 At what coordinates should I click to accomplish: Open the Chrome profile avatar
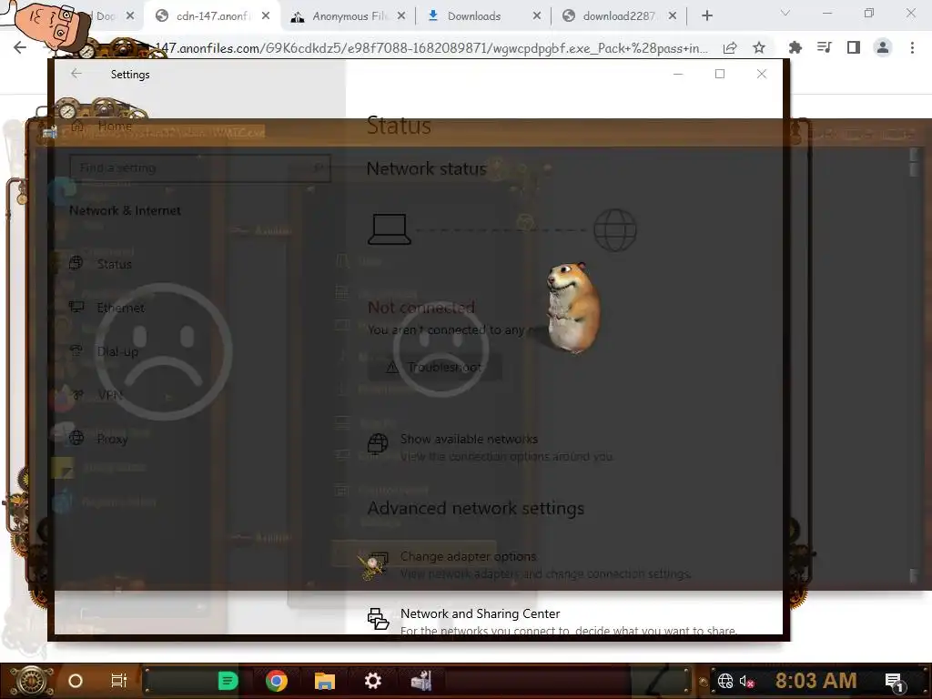pyautogui.click(x=883, y=47)
